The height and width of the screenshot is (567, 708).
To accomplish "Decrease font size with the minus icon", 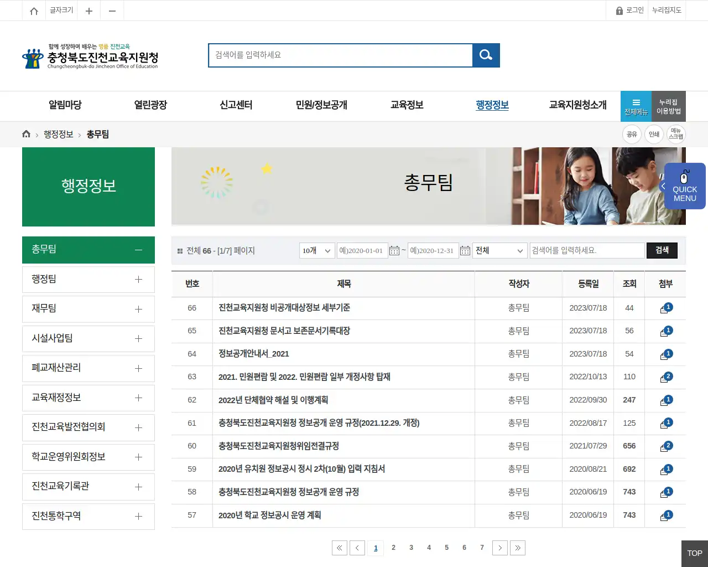I will [112, 11].
